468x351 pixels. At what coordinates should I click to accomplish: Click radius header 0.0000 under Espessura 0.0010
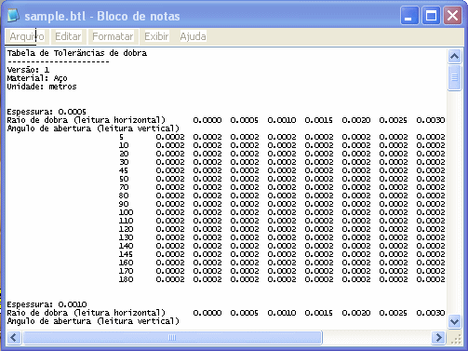pos(207,313)
